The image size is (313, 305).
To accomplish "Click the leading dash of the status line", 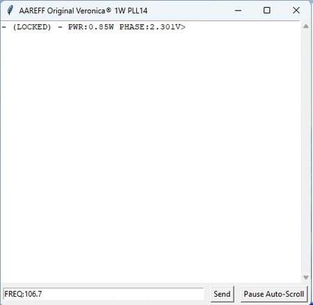I will coord(3,27).
